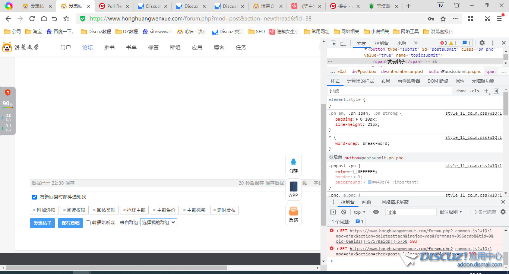Open the 反馈 feedback icon
This screenshot has width=509, height=274.
[293, 214]
